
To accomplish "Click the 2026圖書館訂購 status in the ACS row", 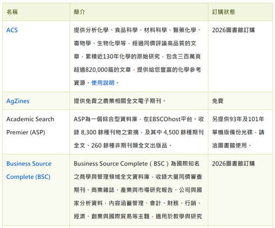I will coord(233,30).
